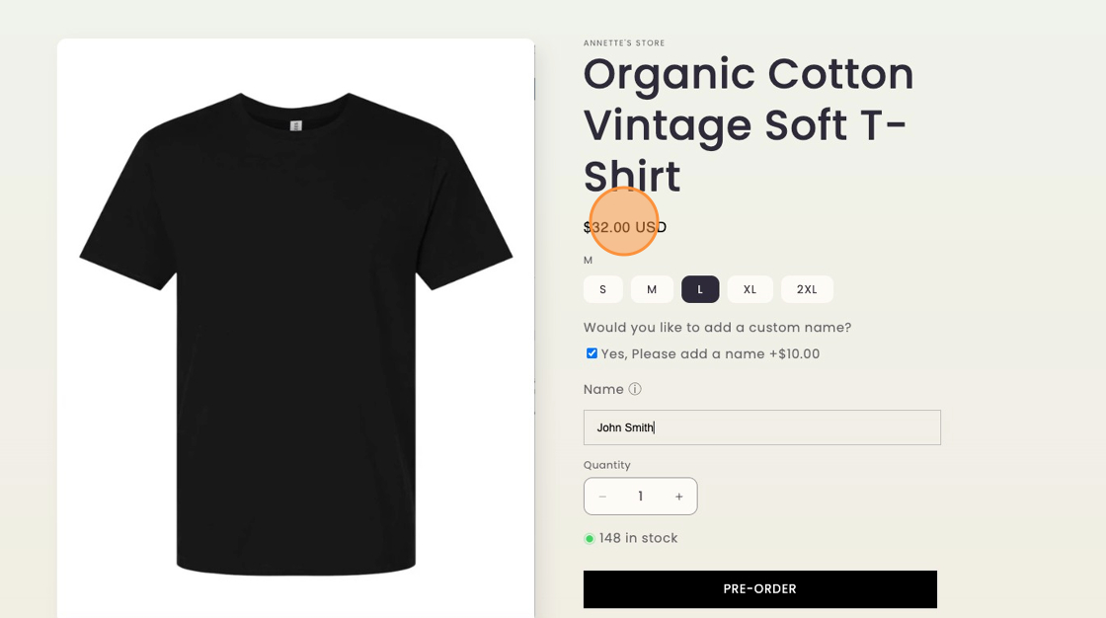This screenshot has width=1106, height=618.
Task: Click the Annette's Store vendor label
Action: (624, 43)
